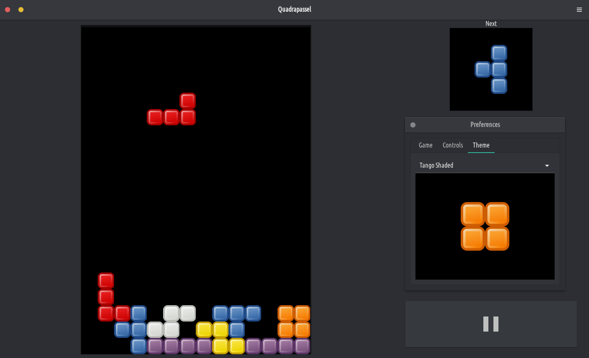This screenshot has height=358, width=589.
Task: Click the white S-piece on the board
Action: pyautogui.click(x=171, y=322)
